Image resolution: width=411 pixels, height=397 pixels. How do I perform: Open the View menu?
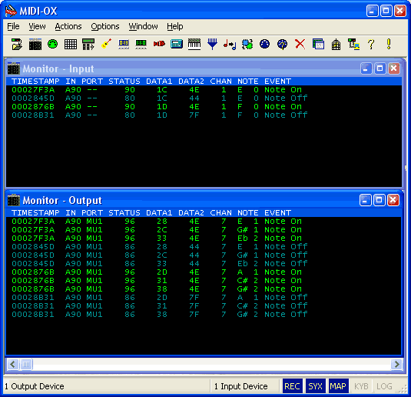(37, 26)
